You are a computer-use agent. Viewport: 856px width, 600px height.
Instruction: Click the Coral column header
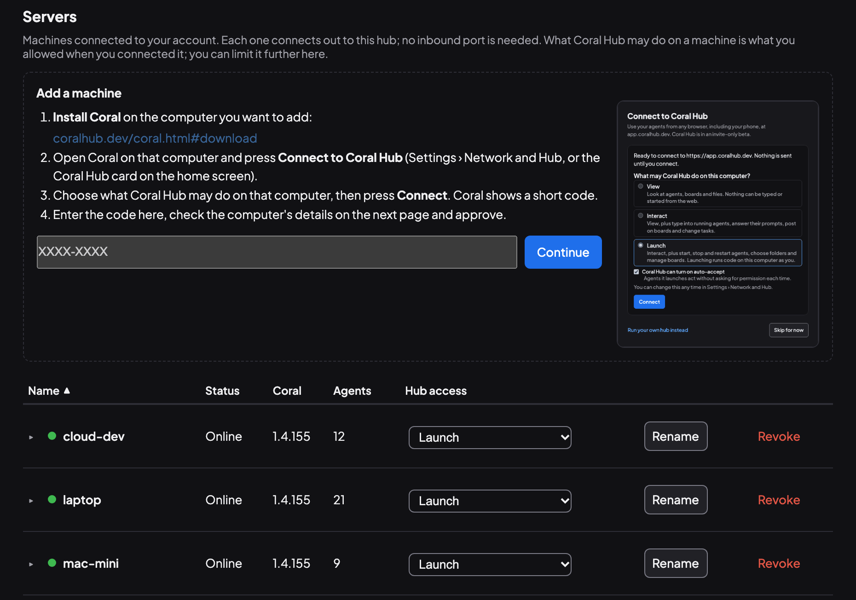(287, 391)
